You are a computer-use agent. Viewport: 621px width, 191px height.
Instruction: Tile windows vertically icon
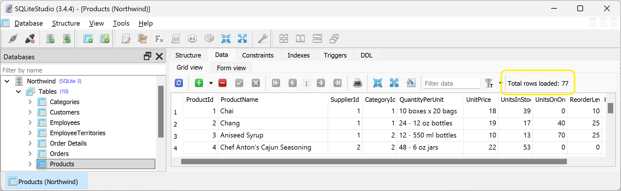(317, 38)
